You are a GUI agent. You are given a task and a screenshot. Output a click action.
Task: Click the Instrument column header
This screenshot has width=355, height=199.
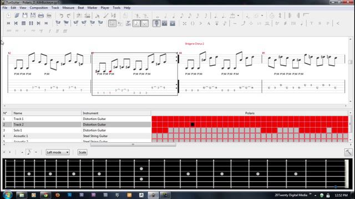tap(116, 113)
